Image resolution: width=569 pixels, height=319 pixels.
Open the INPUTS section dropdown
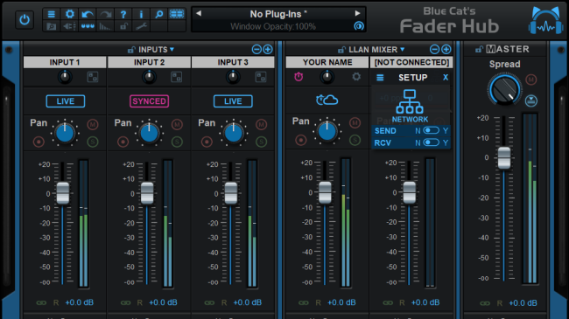(x=172, y=49)
